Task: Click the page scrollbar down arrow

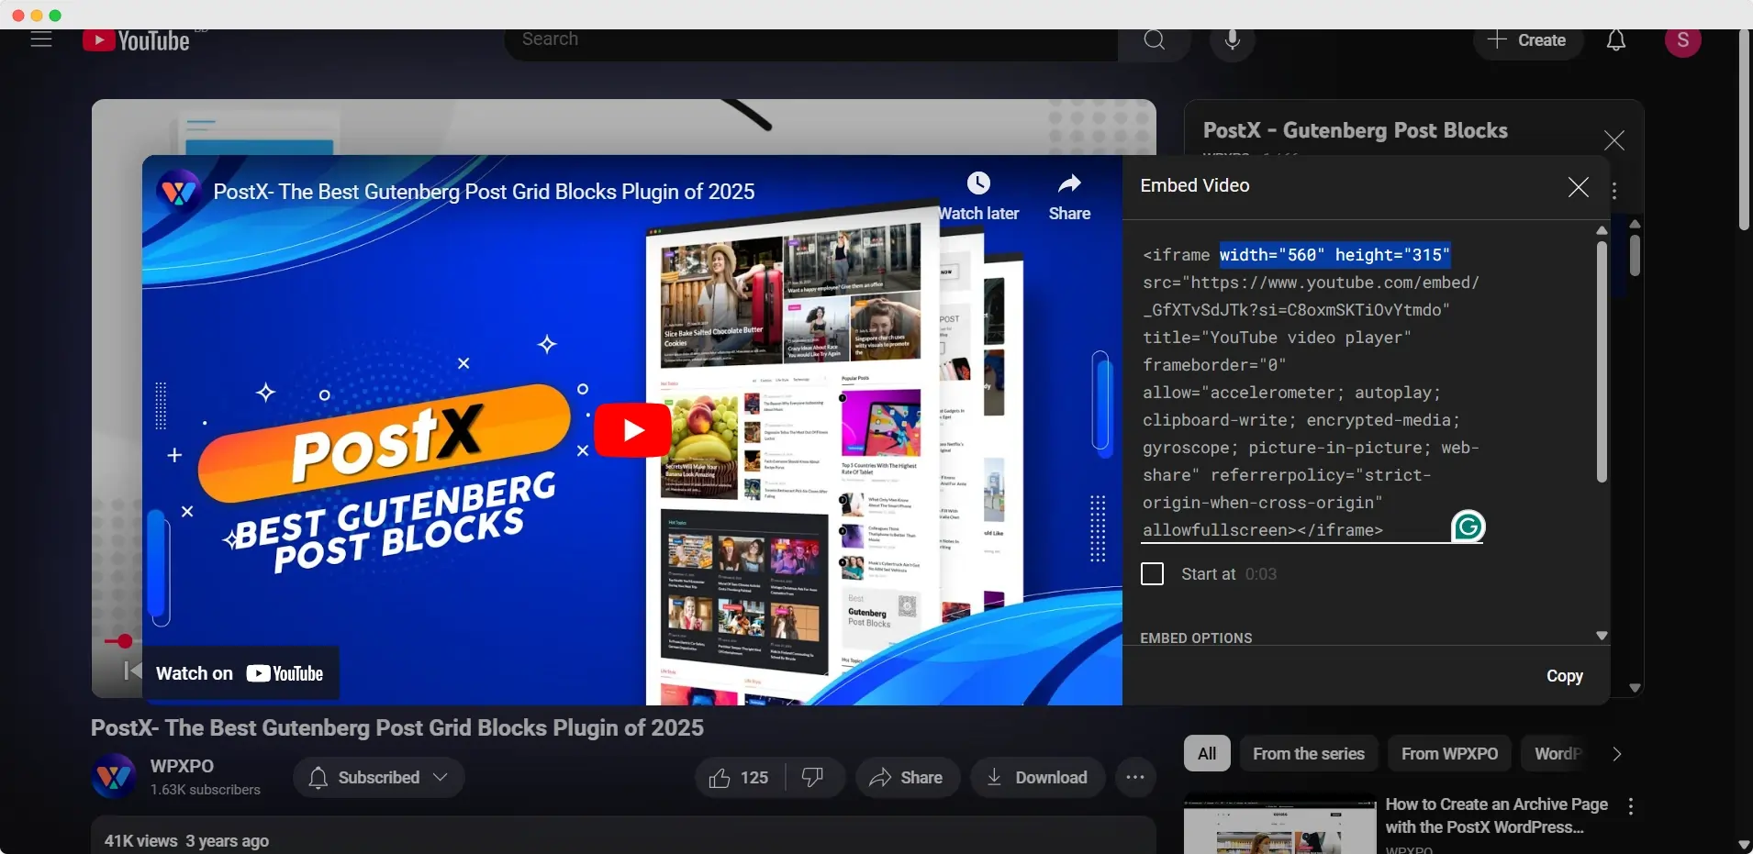Action: pos(1744,845)
